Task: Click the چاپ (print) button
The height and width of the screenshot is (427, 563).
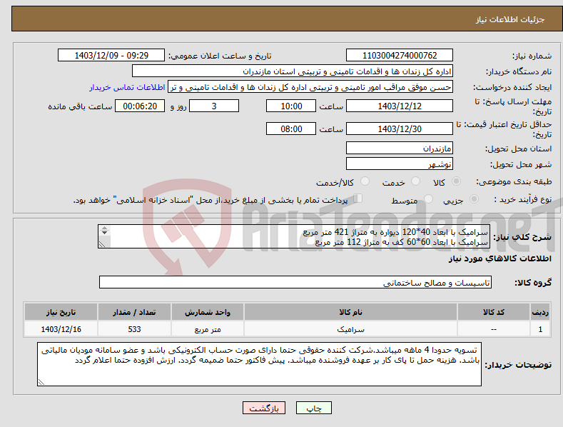Action: [x=313, y=408]
